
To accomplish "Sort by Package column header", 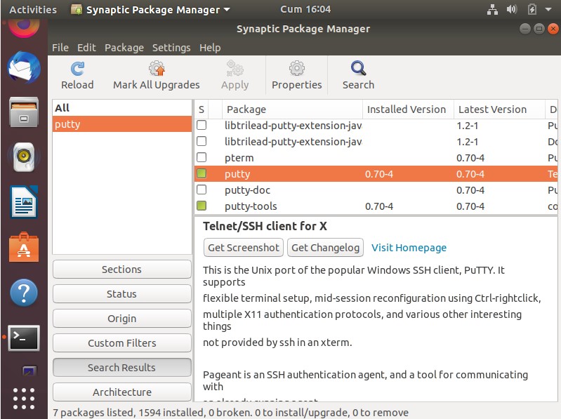I will (x=292, y=109).
